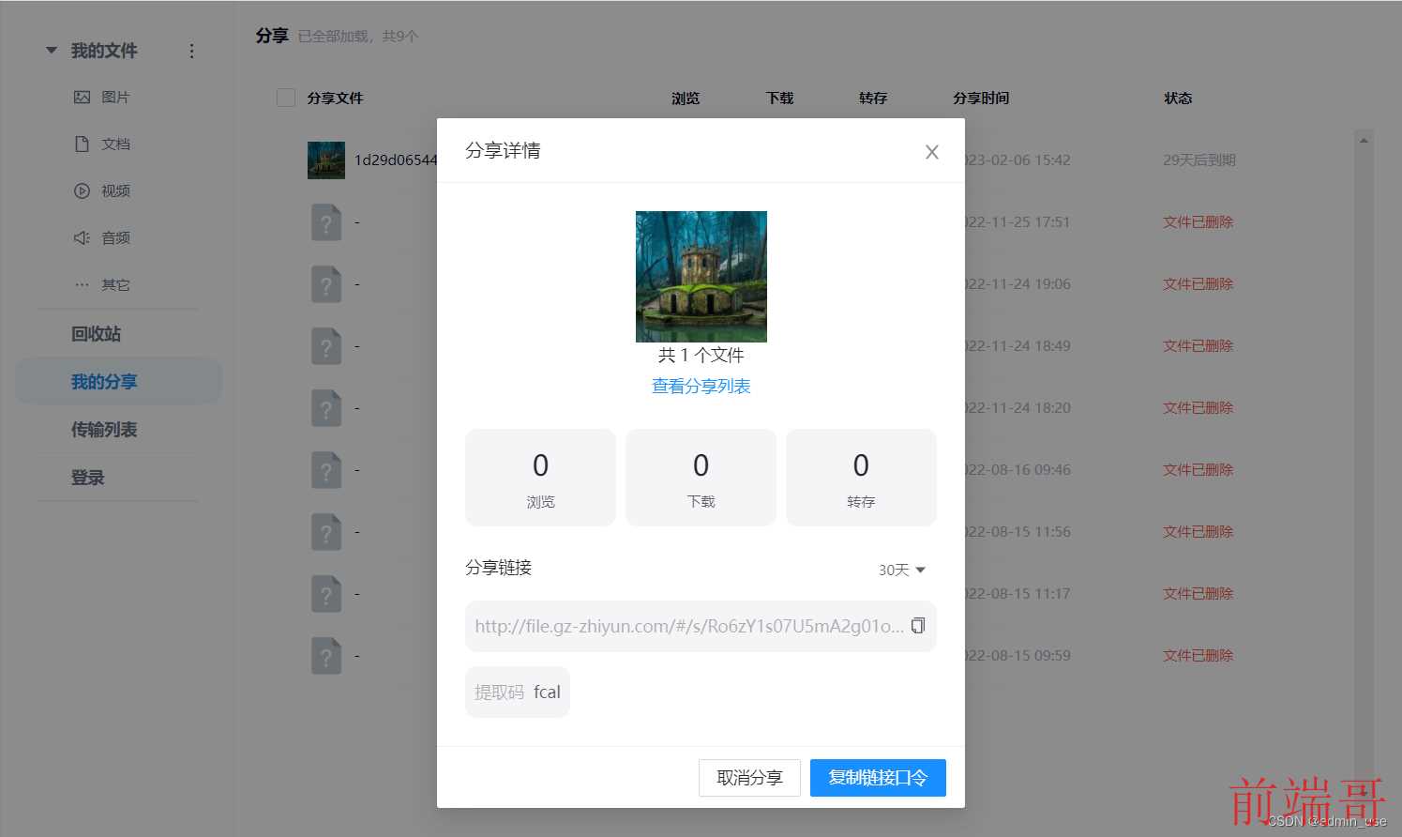Open the 我的文件 three-dot menu
This screenshot has height=837, width=1402.
coord(192,51)
